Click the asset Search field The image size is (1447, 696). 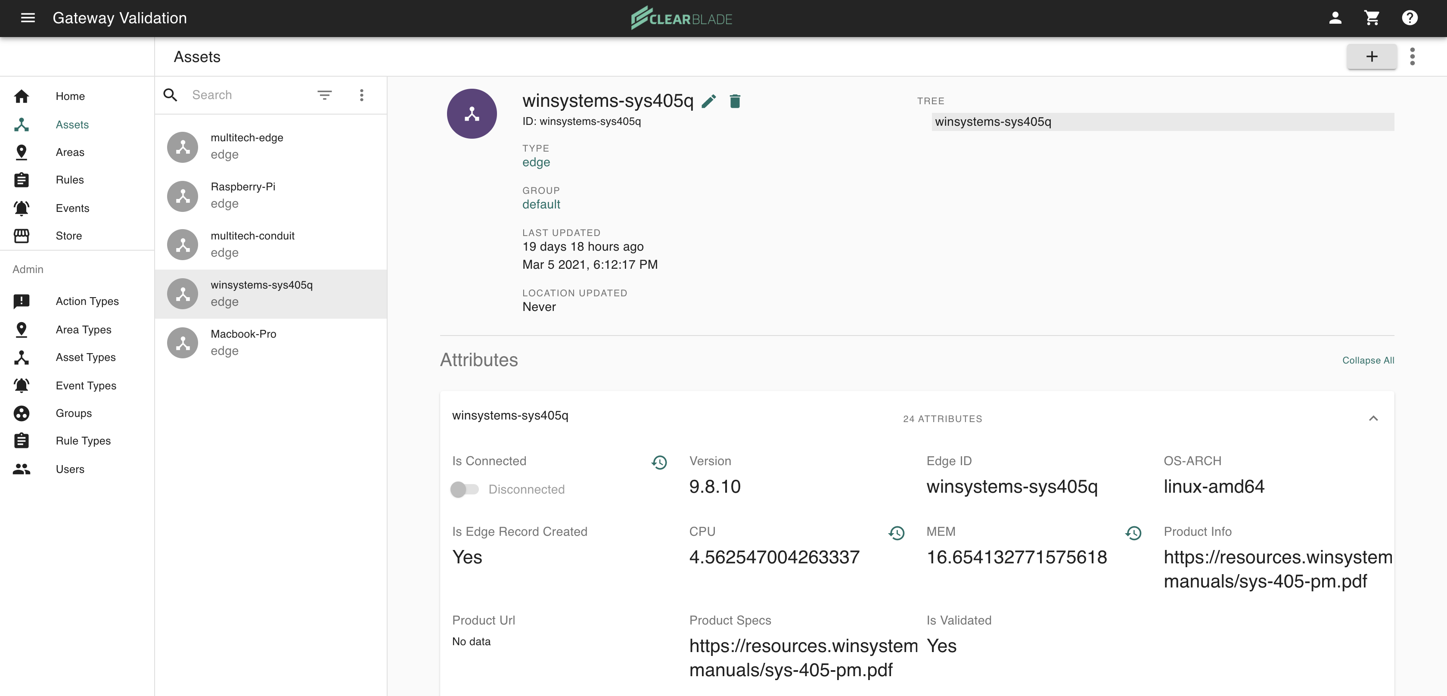click(x=247, y=95)
